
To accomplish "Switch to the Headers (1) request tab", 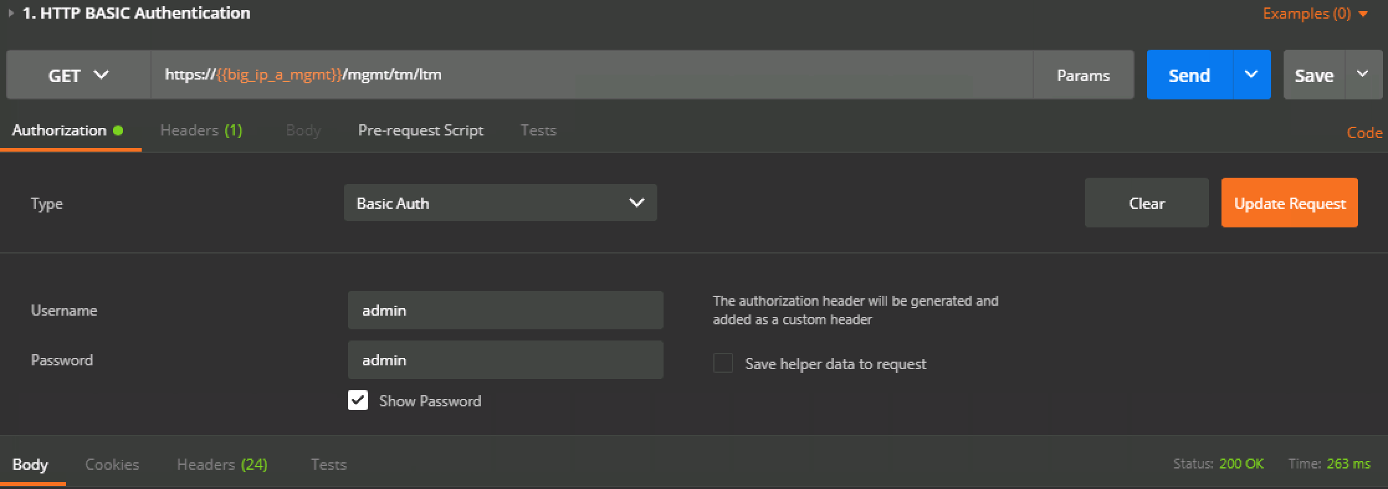I will 201,130.
